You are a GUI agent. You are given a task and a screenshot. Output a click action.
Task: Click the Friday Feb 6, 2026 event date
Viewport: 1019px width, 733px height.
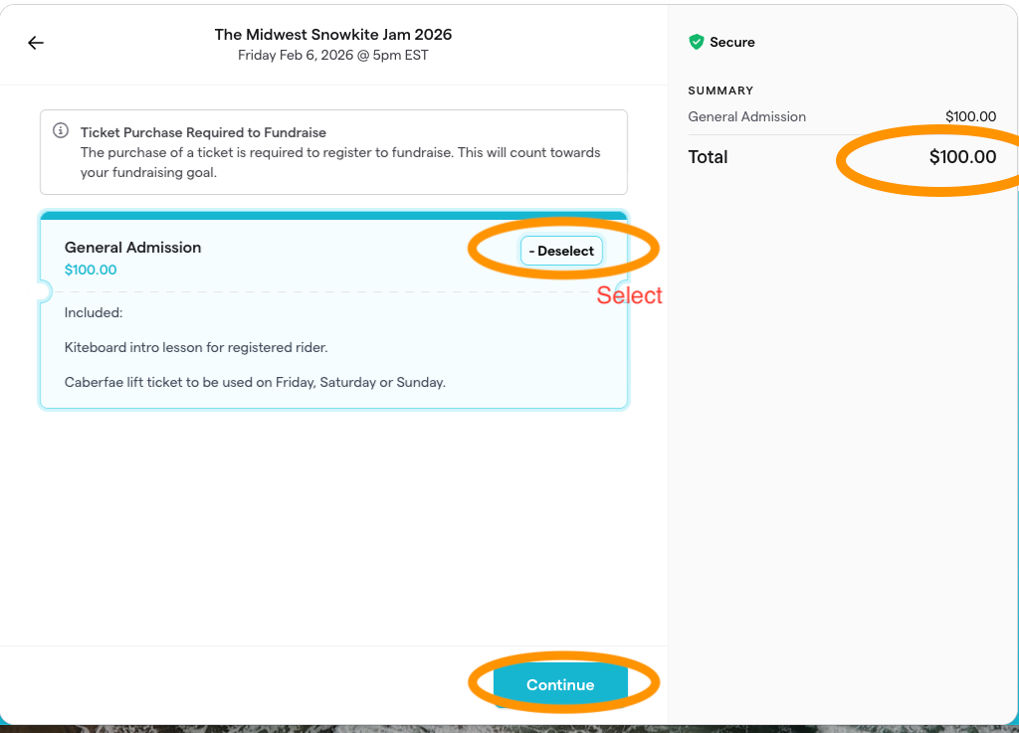click(333, 56)
